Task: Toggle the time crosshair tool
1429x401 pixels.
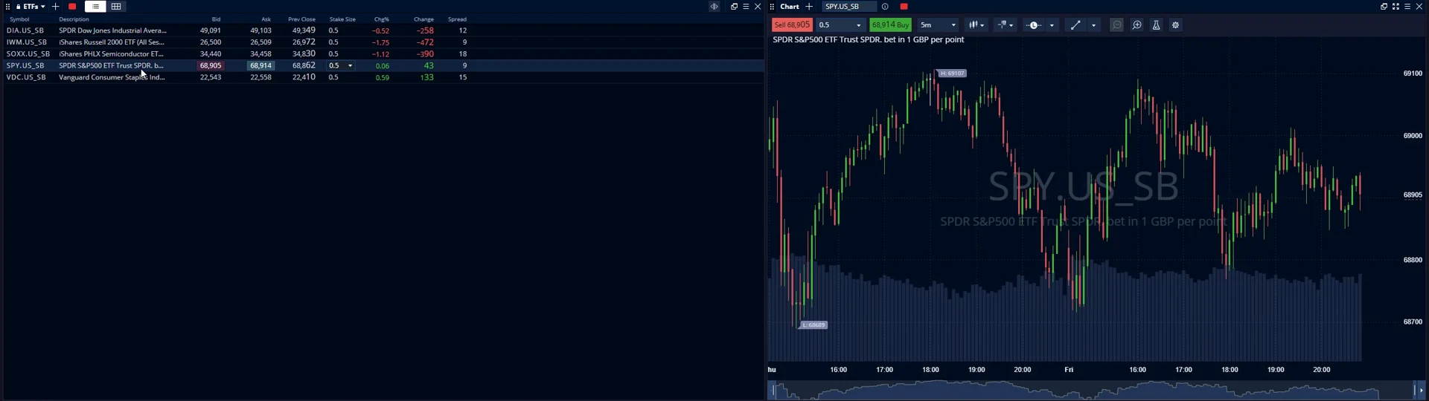Action: pyautogui.click(x=1034, y=25)
